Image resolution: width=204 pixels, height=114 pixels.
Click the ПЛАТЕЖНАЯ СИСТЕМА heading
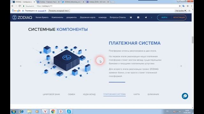135,43
